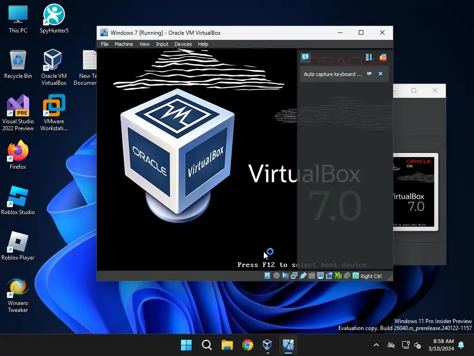Expand the system tray hidden icons chevron

pos(376,345)
